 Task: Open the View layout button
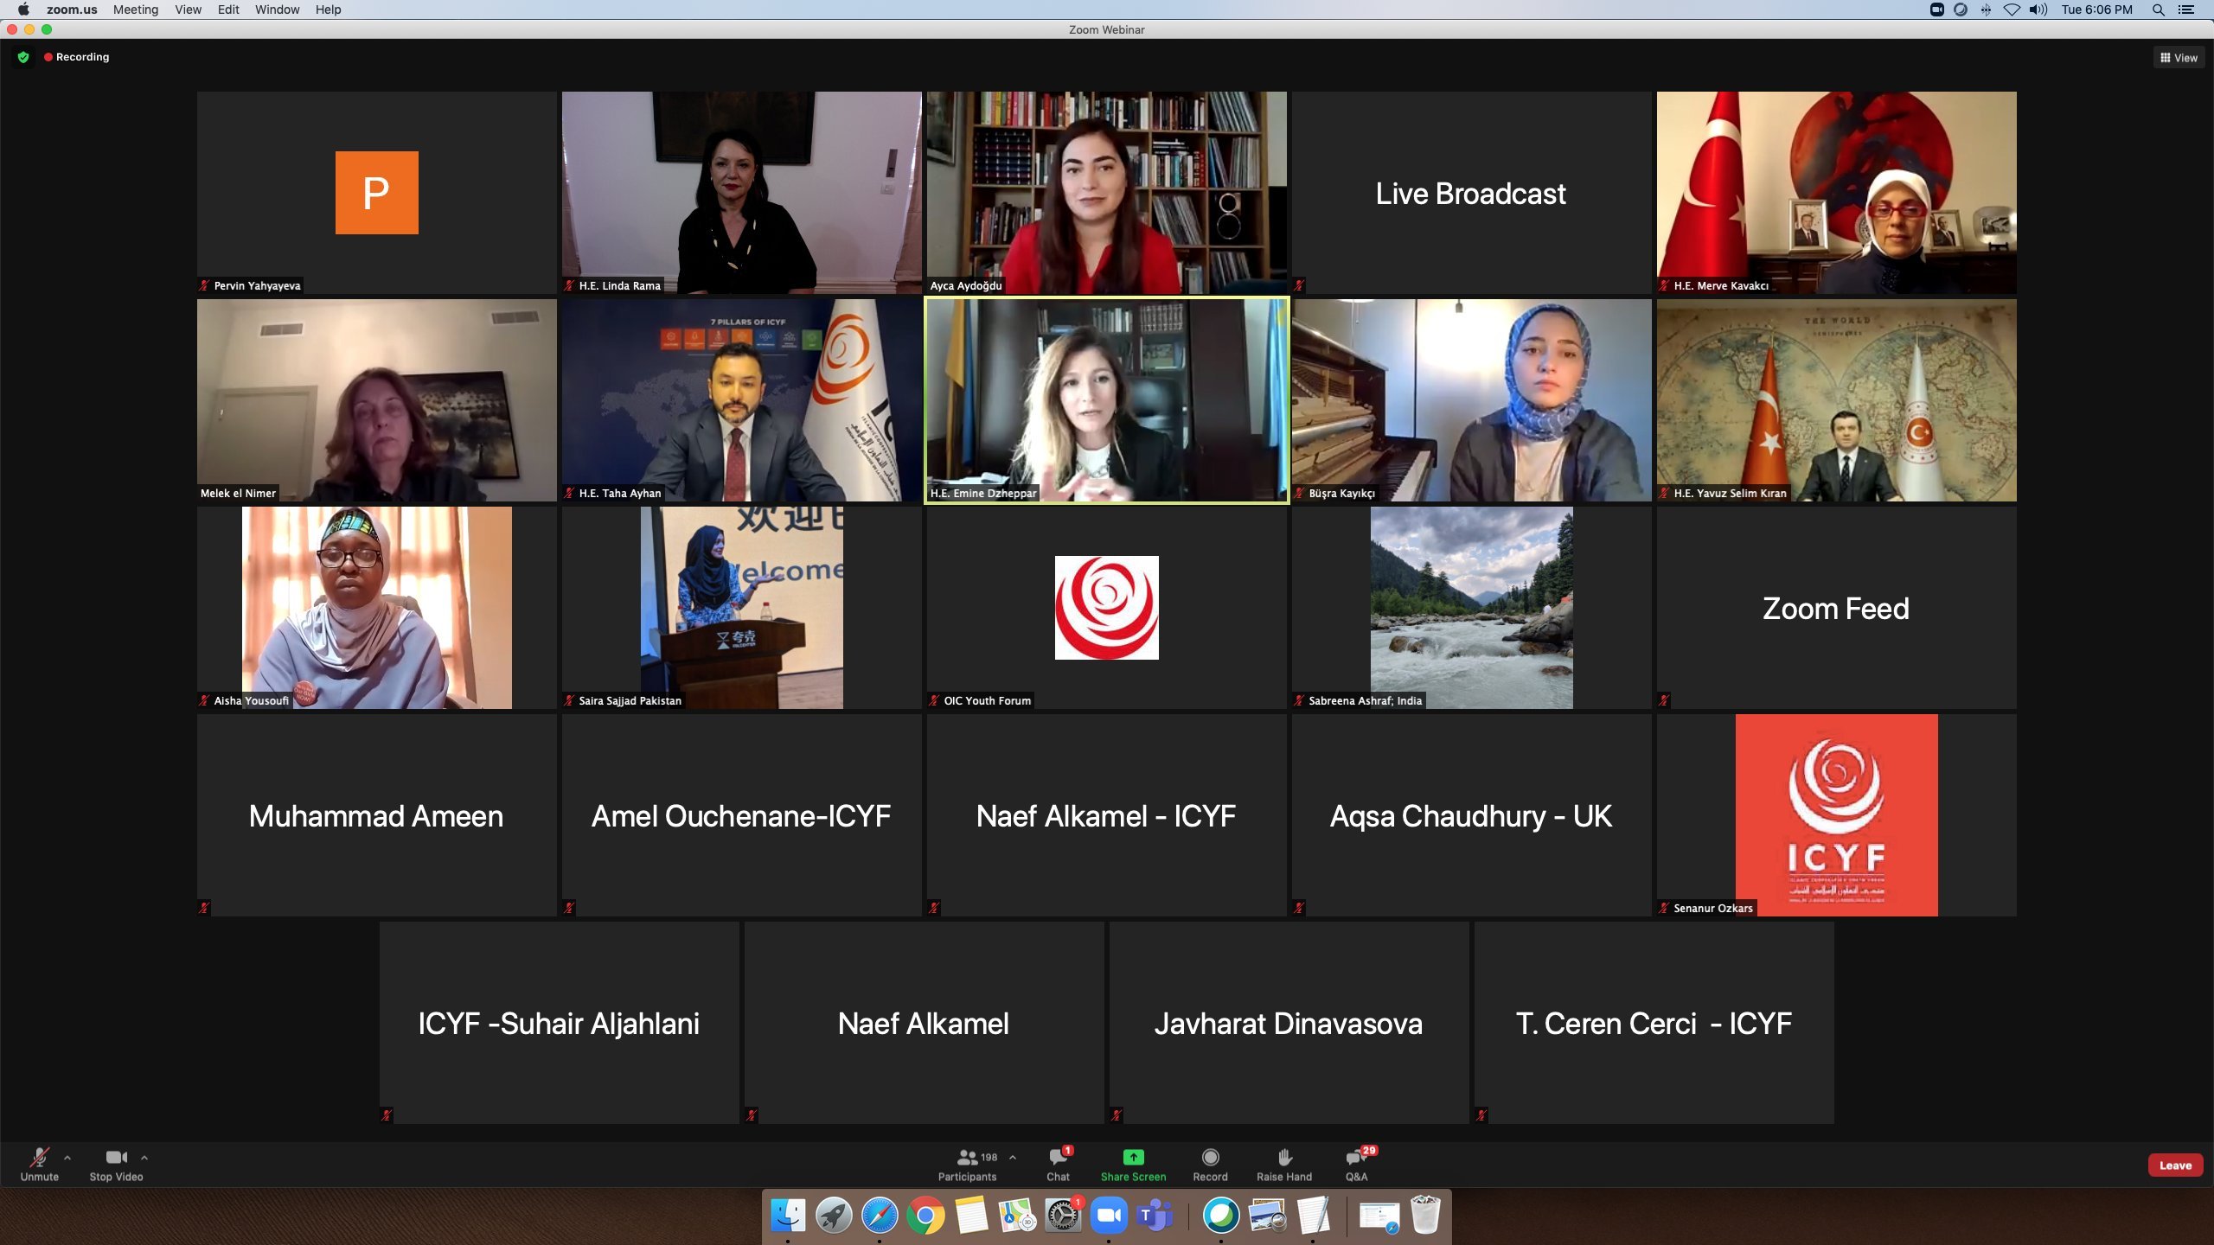click(2179, 58)
